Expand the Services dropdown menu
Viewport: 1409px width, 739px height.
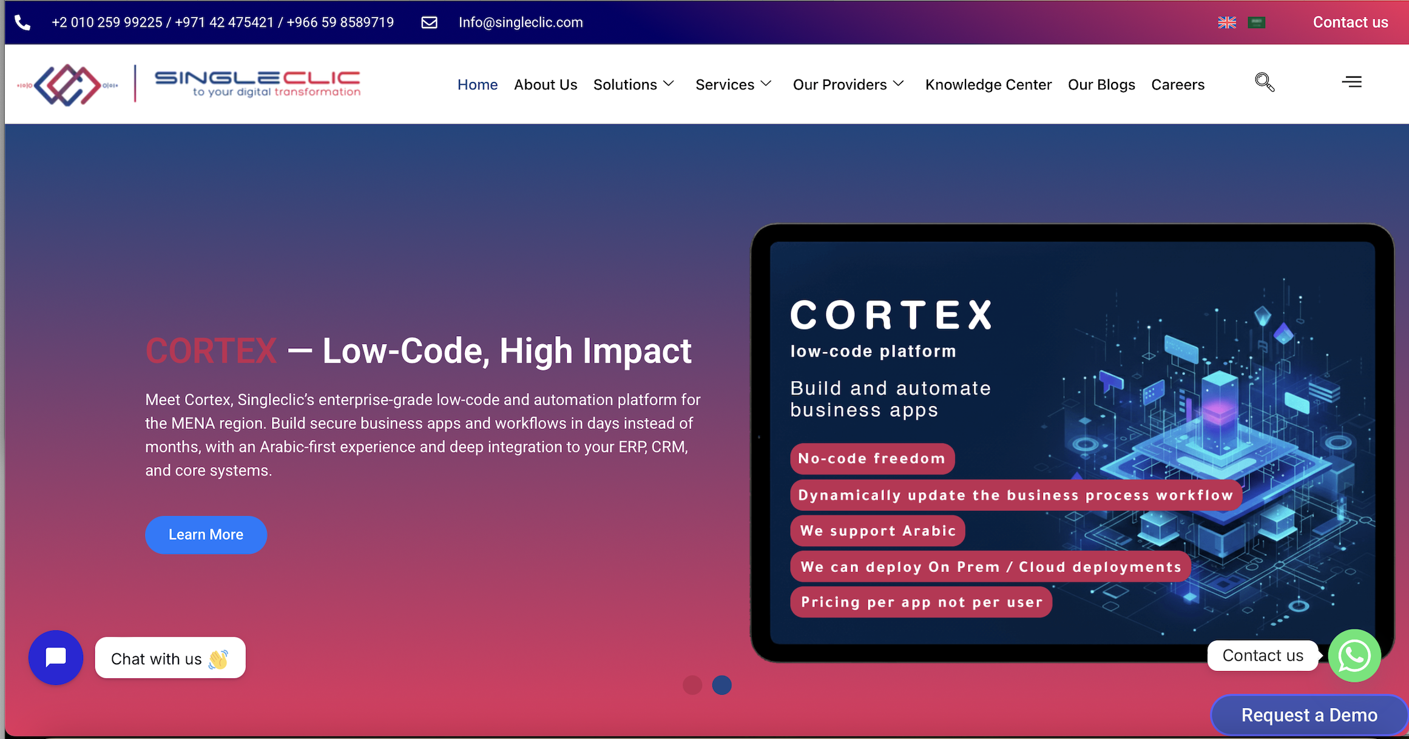tap(733, 84)
